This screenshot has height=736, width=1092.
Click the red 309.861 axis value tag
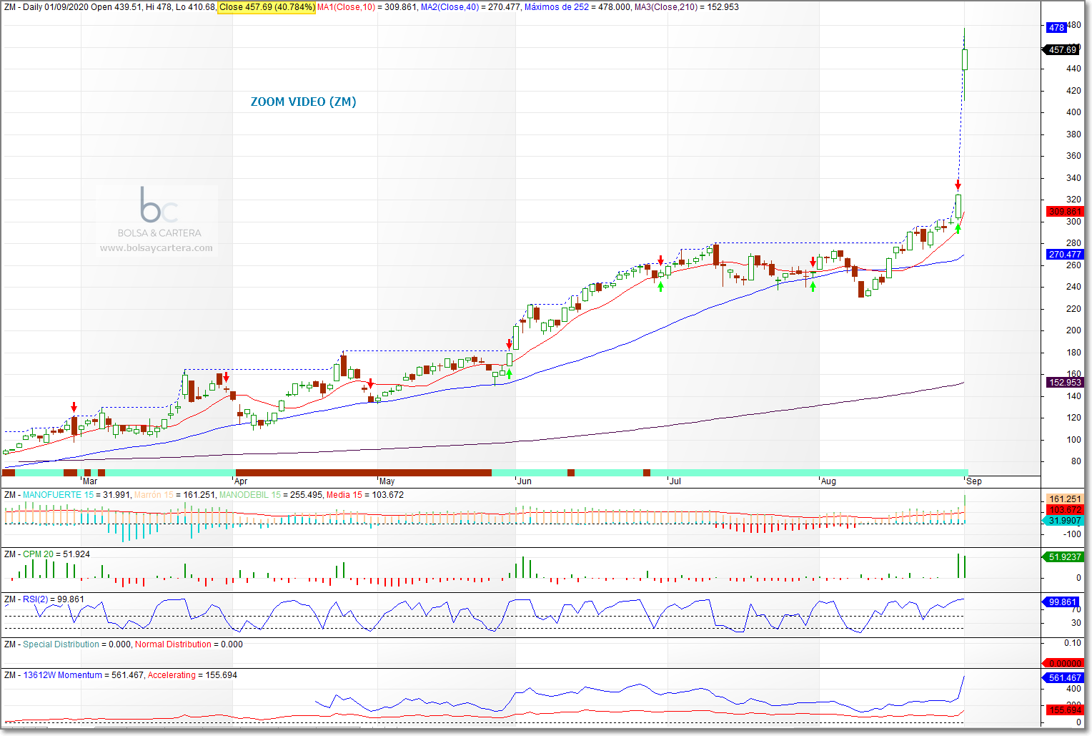coord(1065,211)
